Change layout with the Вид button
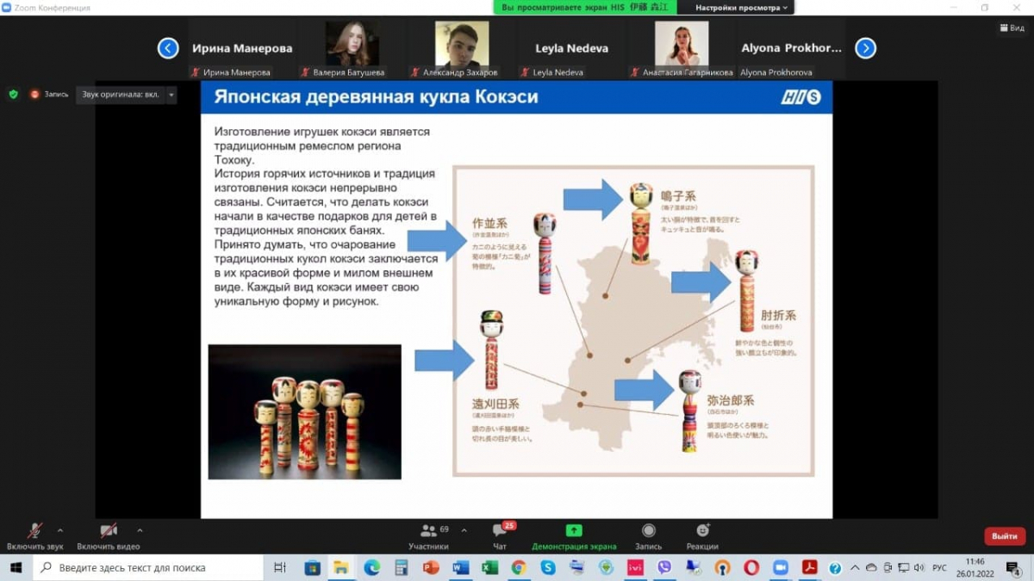 coord(1012,28)
